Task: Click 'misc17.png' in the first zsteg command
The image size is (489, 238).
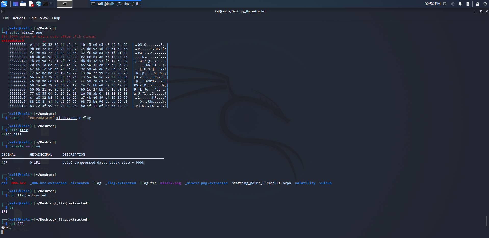Action: pyautogui.click(x=32, y=33)
